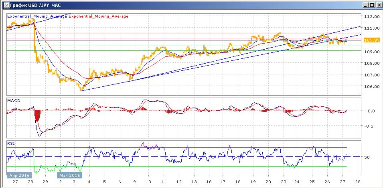Click date 27 at the left of the time axis

(15, 182)
